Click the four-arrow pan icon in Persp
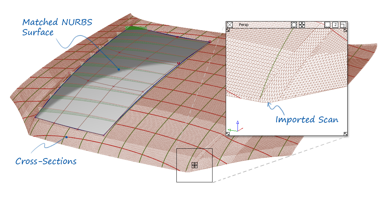Image resolution: width=382 pixels, height=208 pixels. click(302, 25)
